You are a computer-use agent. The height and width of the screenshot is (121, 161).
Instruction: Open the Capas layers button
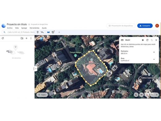(42, 95)
